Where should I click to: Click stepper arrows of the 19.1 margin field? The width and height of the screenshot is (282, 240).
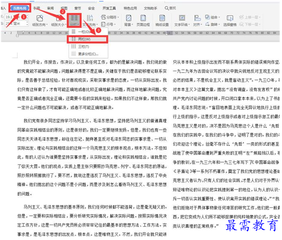[x=27, y=17]
